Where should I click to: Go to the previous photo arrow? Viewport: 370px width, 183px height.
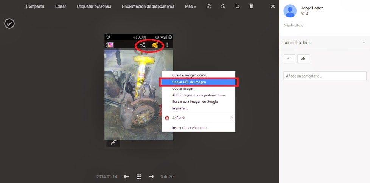click(126, 177)
